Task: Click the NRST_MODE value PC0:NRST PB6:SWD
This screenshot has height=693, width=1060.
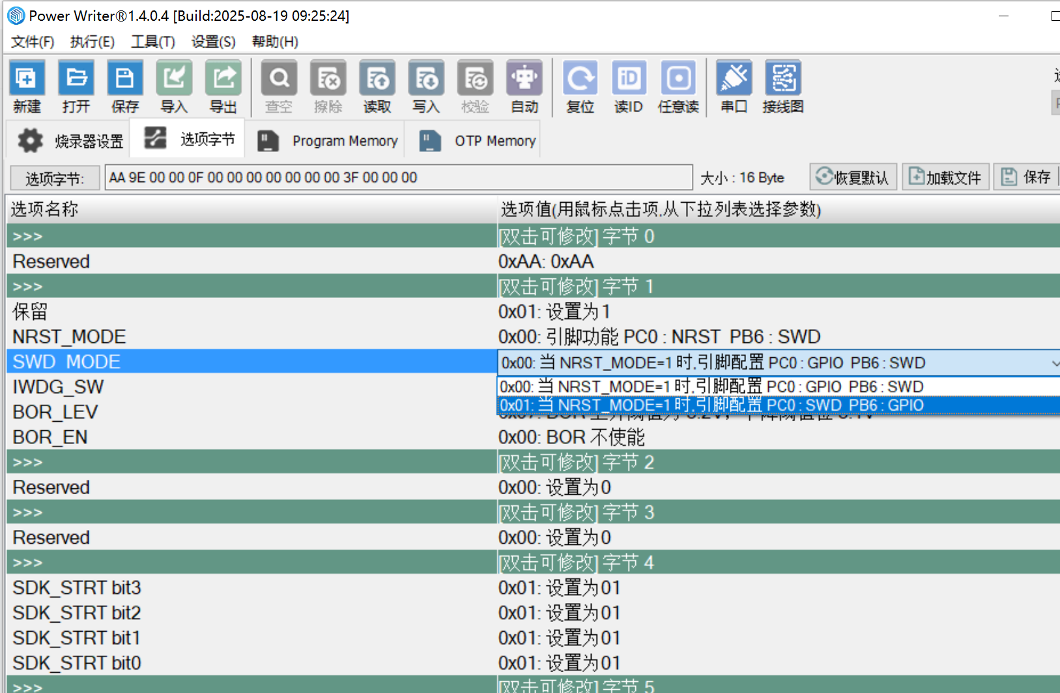Action: pyautogui.click(x=659, y=336)
